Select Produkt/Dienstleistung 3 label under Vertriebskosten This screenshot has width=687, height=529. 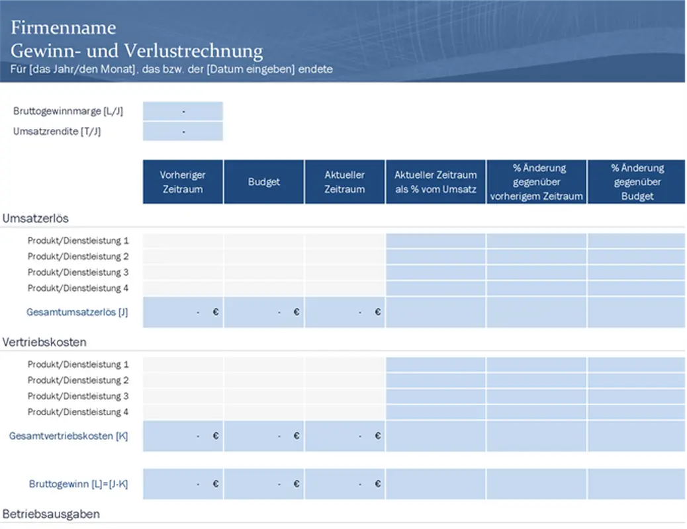78,396
